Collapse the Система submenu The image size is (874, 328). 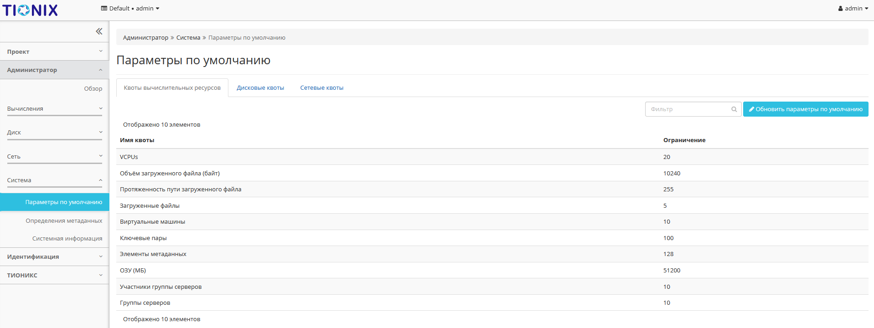click(x=54, y=180)
